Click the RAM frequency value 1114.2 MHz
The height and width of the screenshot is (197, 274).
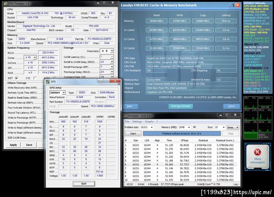pyautogui.click(x=48, y=72)
